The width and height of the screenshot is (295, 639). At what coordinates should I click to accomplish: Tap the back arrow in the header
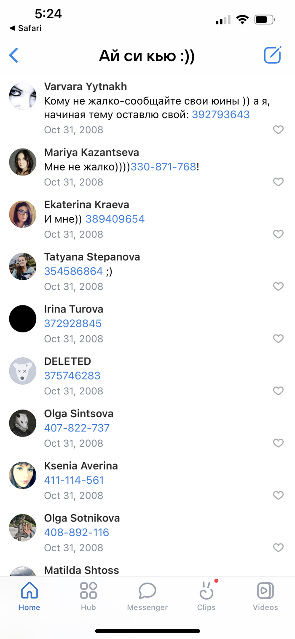[x=14, y=55]
